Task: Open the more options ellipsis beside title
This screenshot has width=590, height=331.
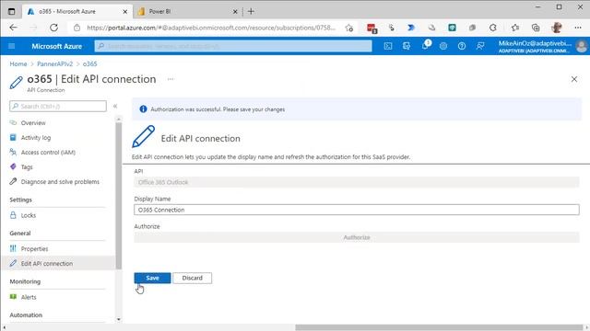Action: coord(171,79)
